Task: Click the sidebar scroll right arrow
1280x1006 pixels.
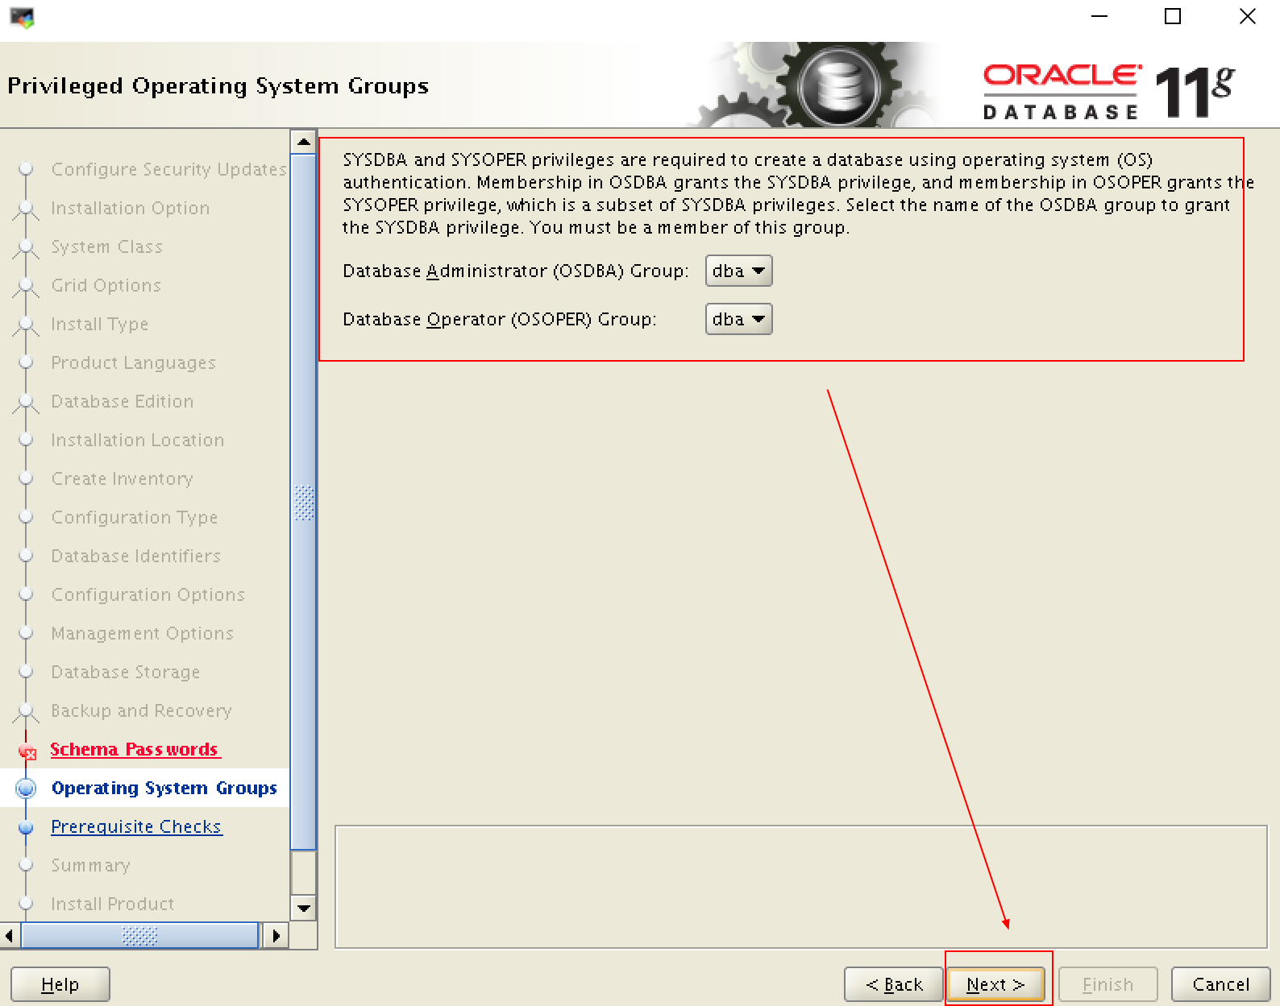Action: tap(276, 936)
